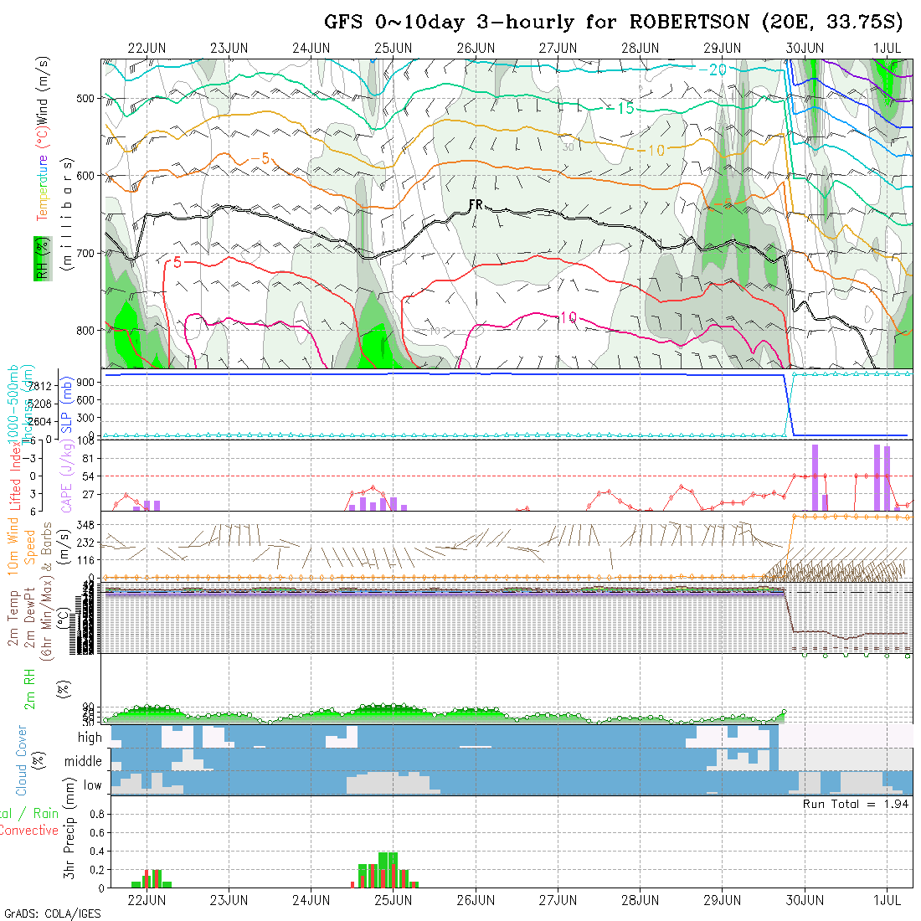The width and height of the screenshot is (921, 921).
Task: Click the 'high' cloud cover row label
Action: pos(90,738)
